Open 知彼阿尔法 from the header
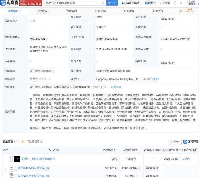Screen dimensions: 199x178 tap(131, 3)
